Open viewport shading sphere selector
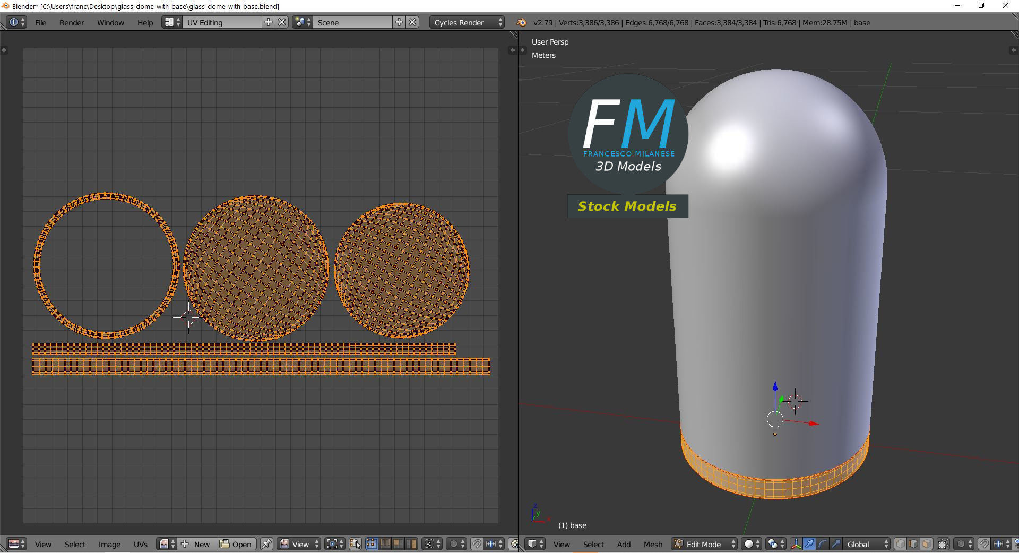1019x553 pixels. tap(752, 544)
